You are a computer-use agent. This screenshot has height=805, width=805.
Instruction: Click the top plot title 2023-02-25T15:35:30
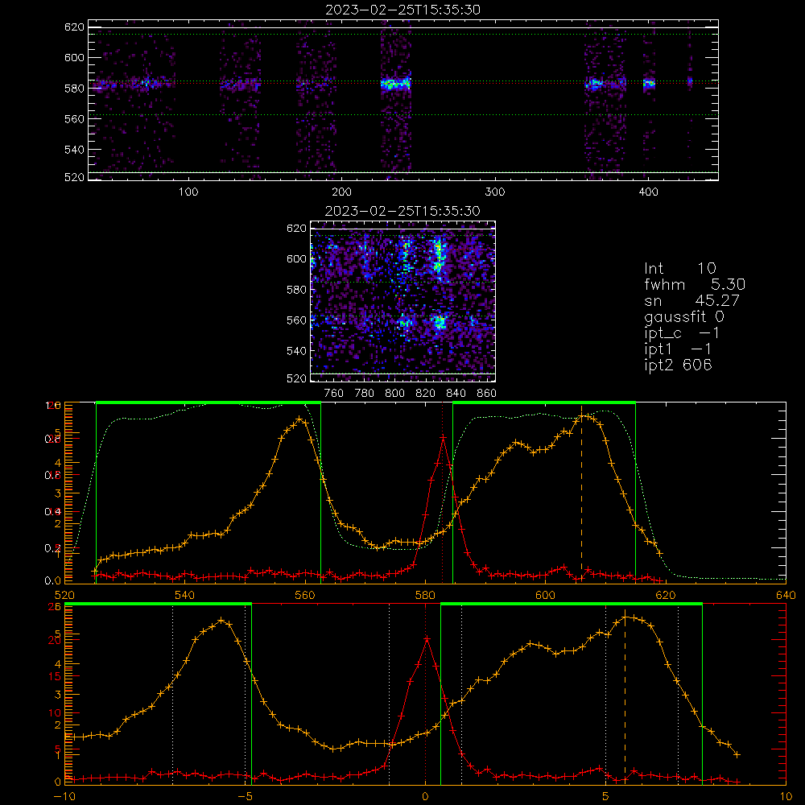pyautogui.click(x=402, y=10)
